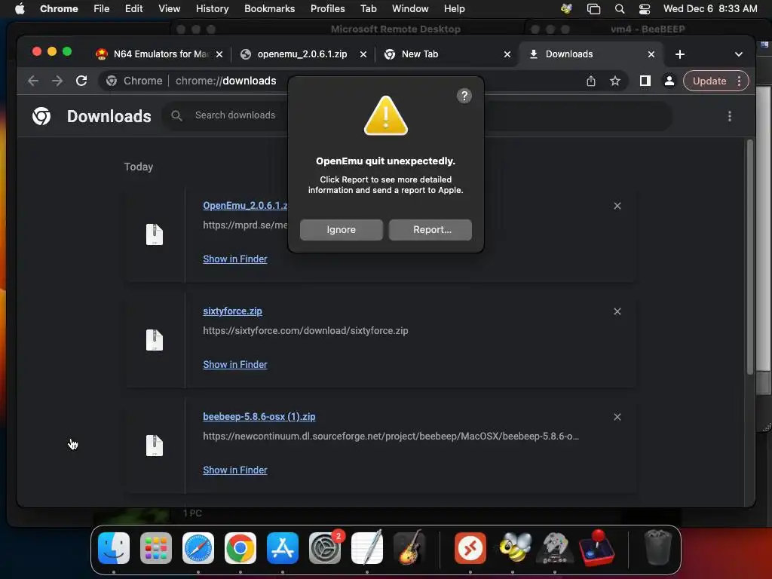Open the OpenEmu_2.0.6.1 download link

(245, 205)
